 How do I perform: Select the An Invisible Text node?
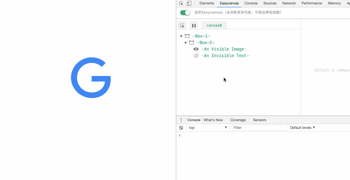(225, 56)
